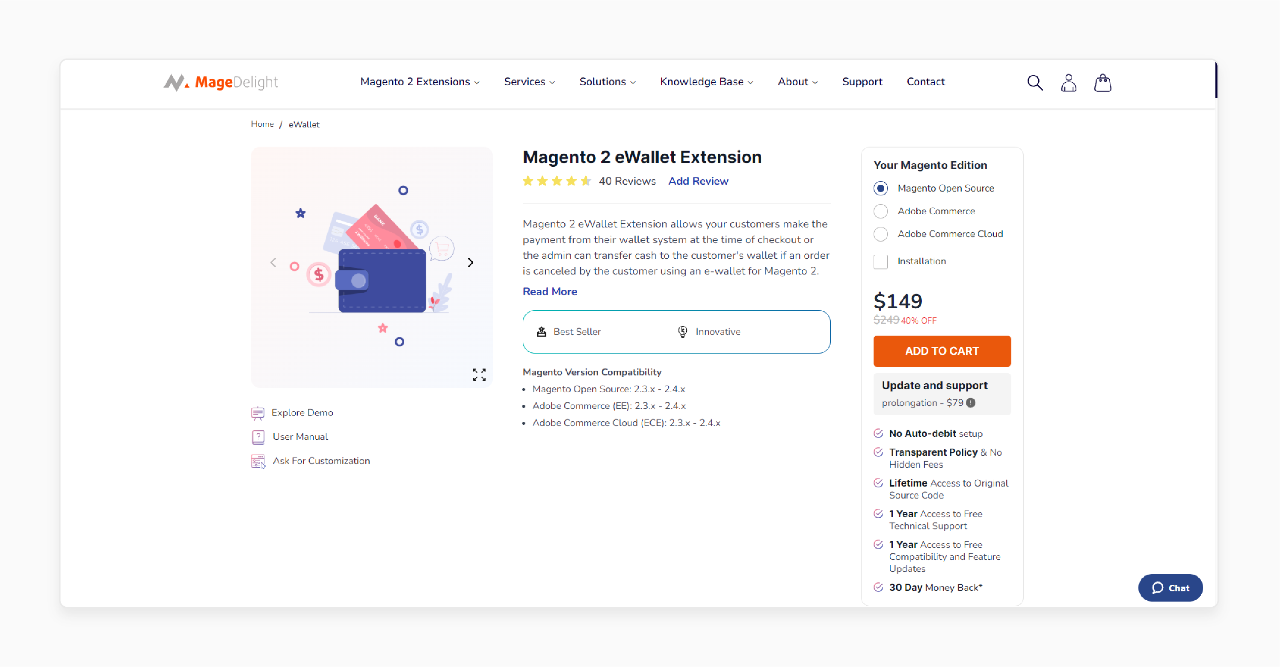Click the eWallet breadcrumb text

[304, 125]
